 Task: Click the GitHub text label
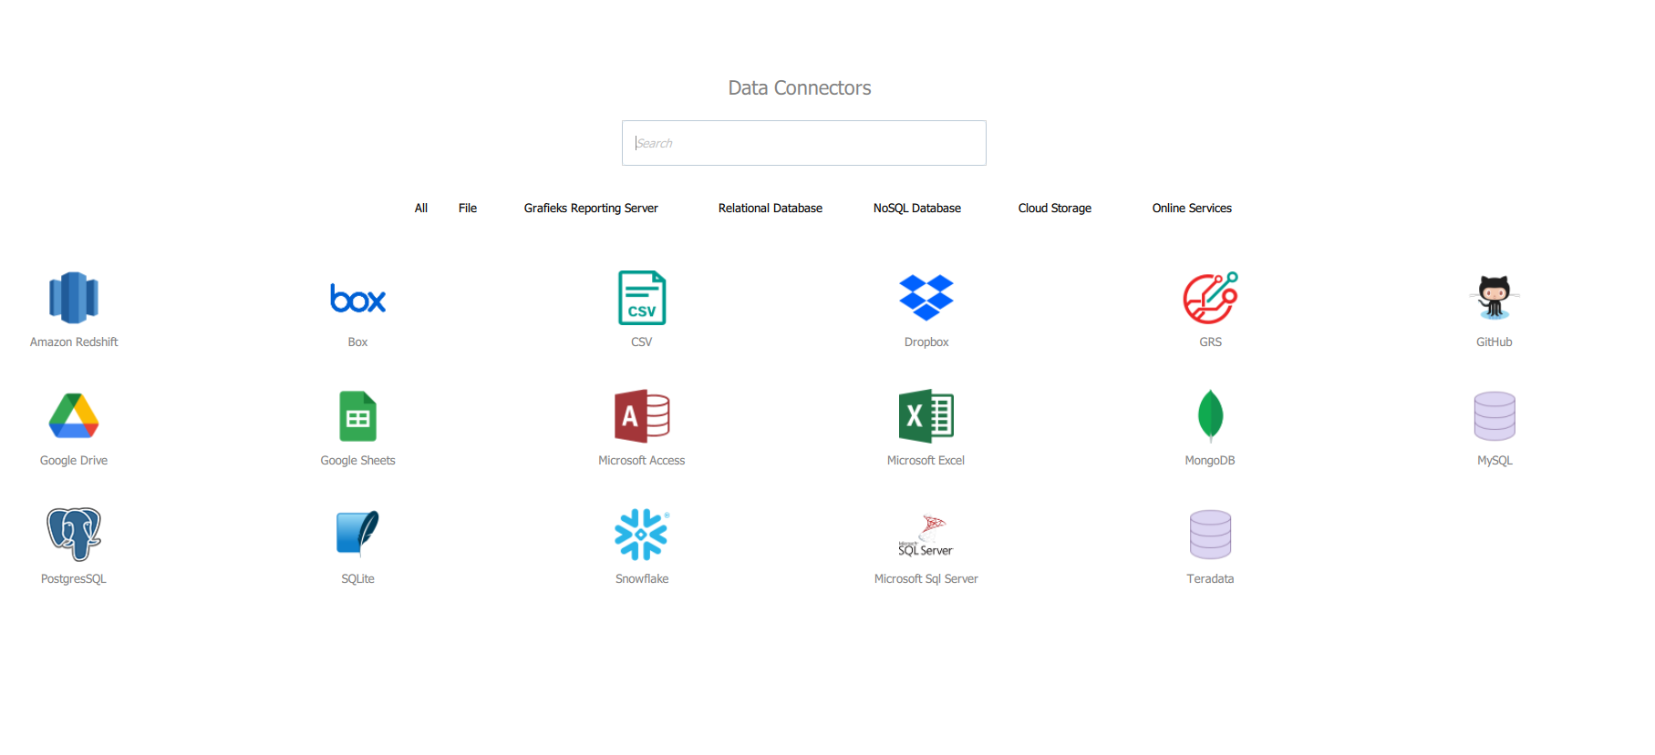tap(1495, 342)
